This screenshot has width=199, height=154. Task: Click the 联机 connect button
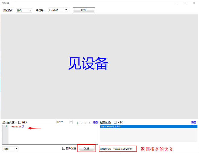pos(84,10)
